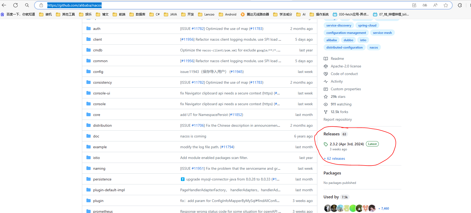Open the 操作系统 bookmarks folder

319,14
